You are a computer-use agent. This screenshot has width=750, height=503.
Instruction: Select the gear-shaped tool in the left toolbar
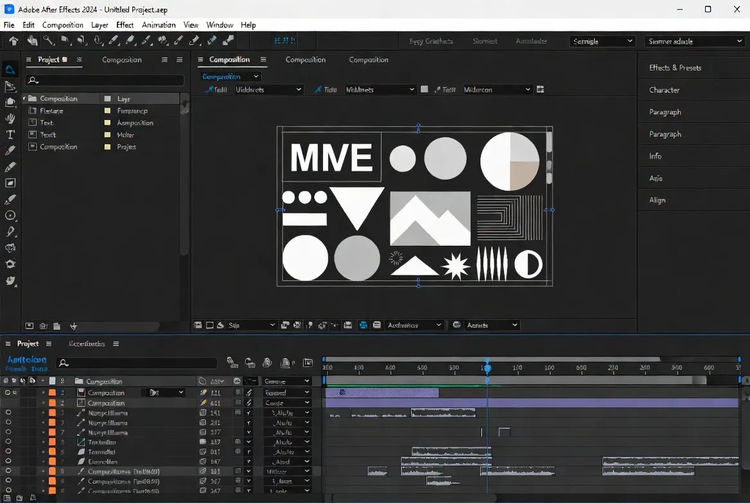[x=10, y=264]
